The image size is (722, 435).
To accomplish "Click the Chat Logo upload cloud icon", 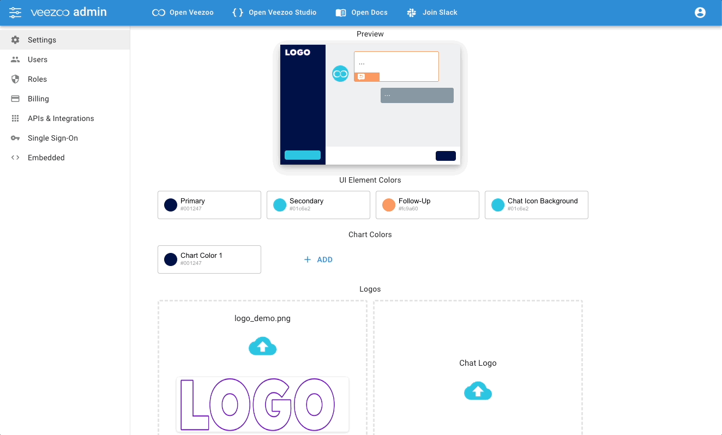I will [x=478, y=391].
